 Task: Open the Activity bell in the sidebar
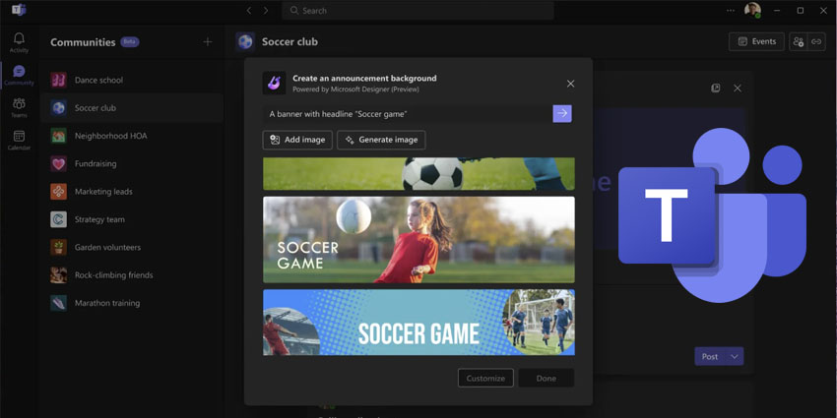(x=20, y=42)
